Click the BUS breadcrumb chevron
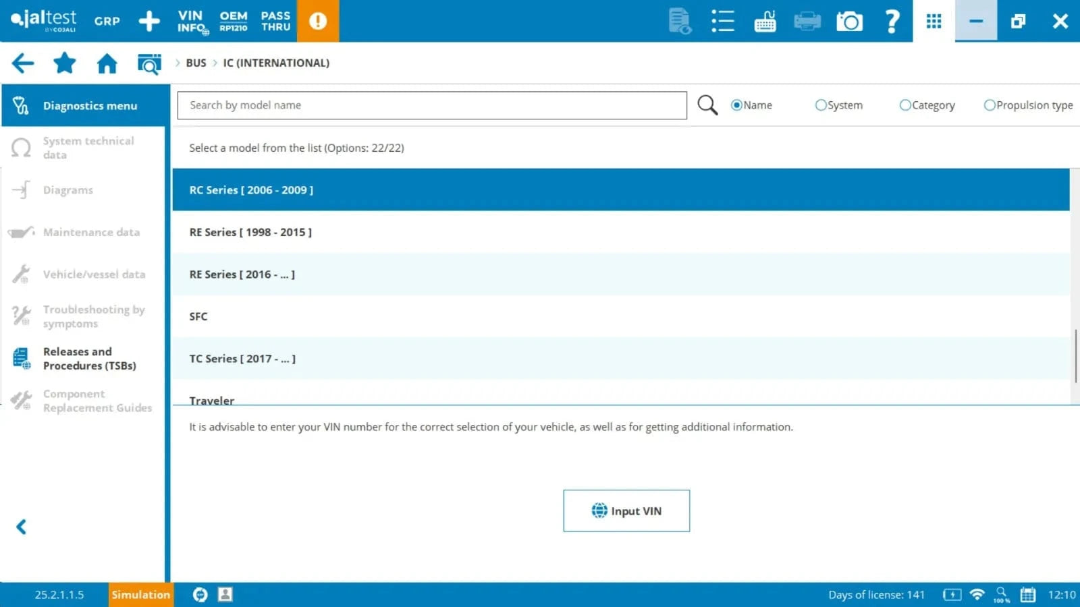This screenshot has width=1080, height=607. pyautogui.click(x=178, y=63)
